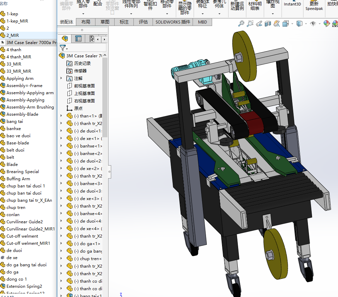Toggle Instant3D mode
The width and height of the screenshot is (338, 297).
pos(292,4)
